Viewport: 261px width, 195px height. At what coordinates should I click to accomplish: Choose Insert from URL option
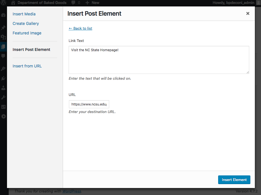click(27, 66)
